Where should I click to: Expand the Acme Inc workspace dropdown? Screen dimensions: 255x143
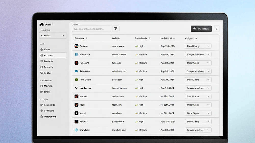[53, 35]
